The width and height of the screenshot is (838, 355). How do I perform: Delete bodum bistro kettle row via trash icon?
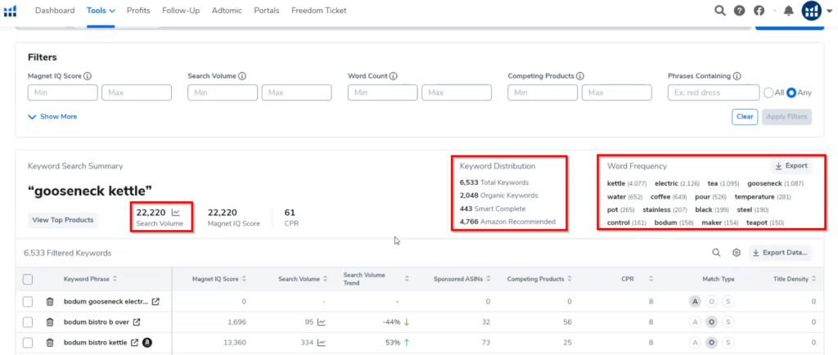click(50, 343)
